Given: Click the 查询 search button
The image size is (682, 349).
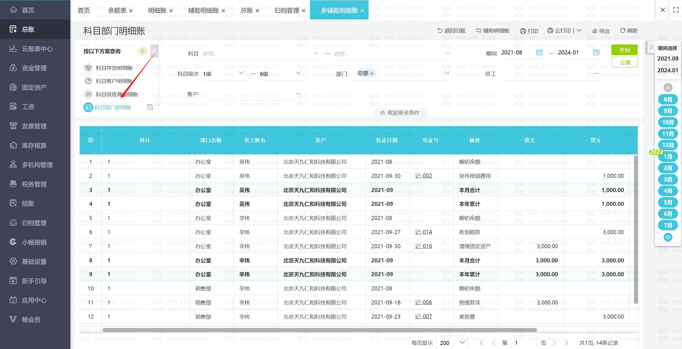Looking at the screenshot, I should [625, 50].
